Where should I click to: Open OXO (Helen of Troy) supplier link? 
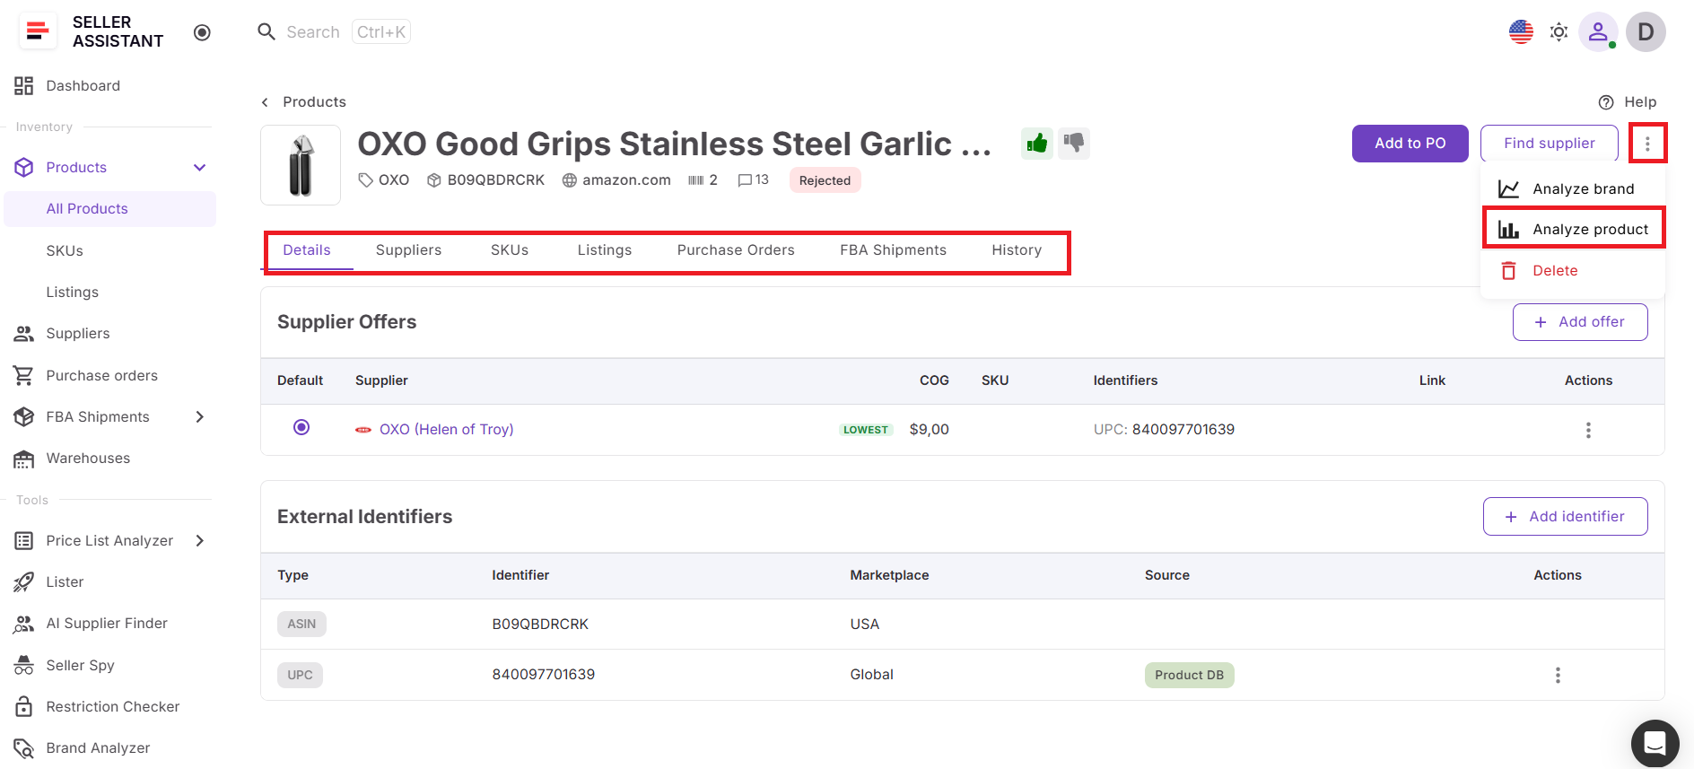point(446,429)
